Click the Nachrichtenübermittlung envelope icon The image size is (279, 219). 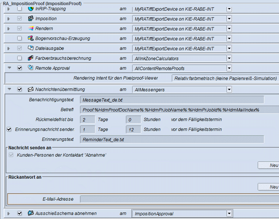coord(31,89)
